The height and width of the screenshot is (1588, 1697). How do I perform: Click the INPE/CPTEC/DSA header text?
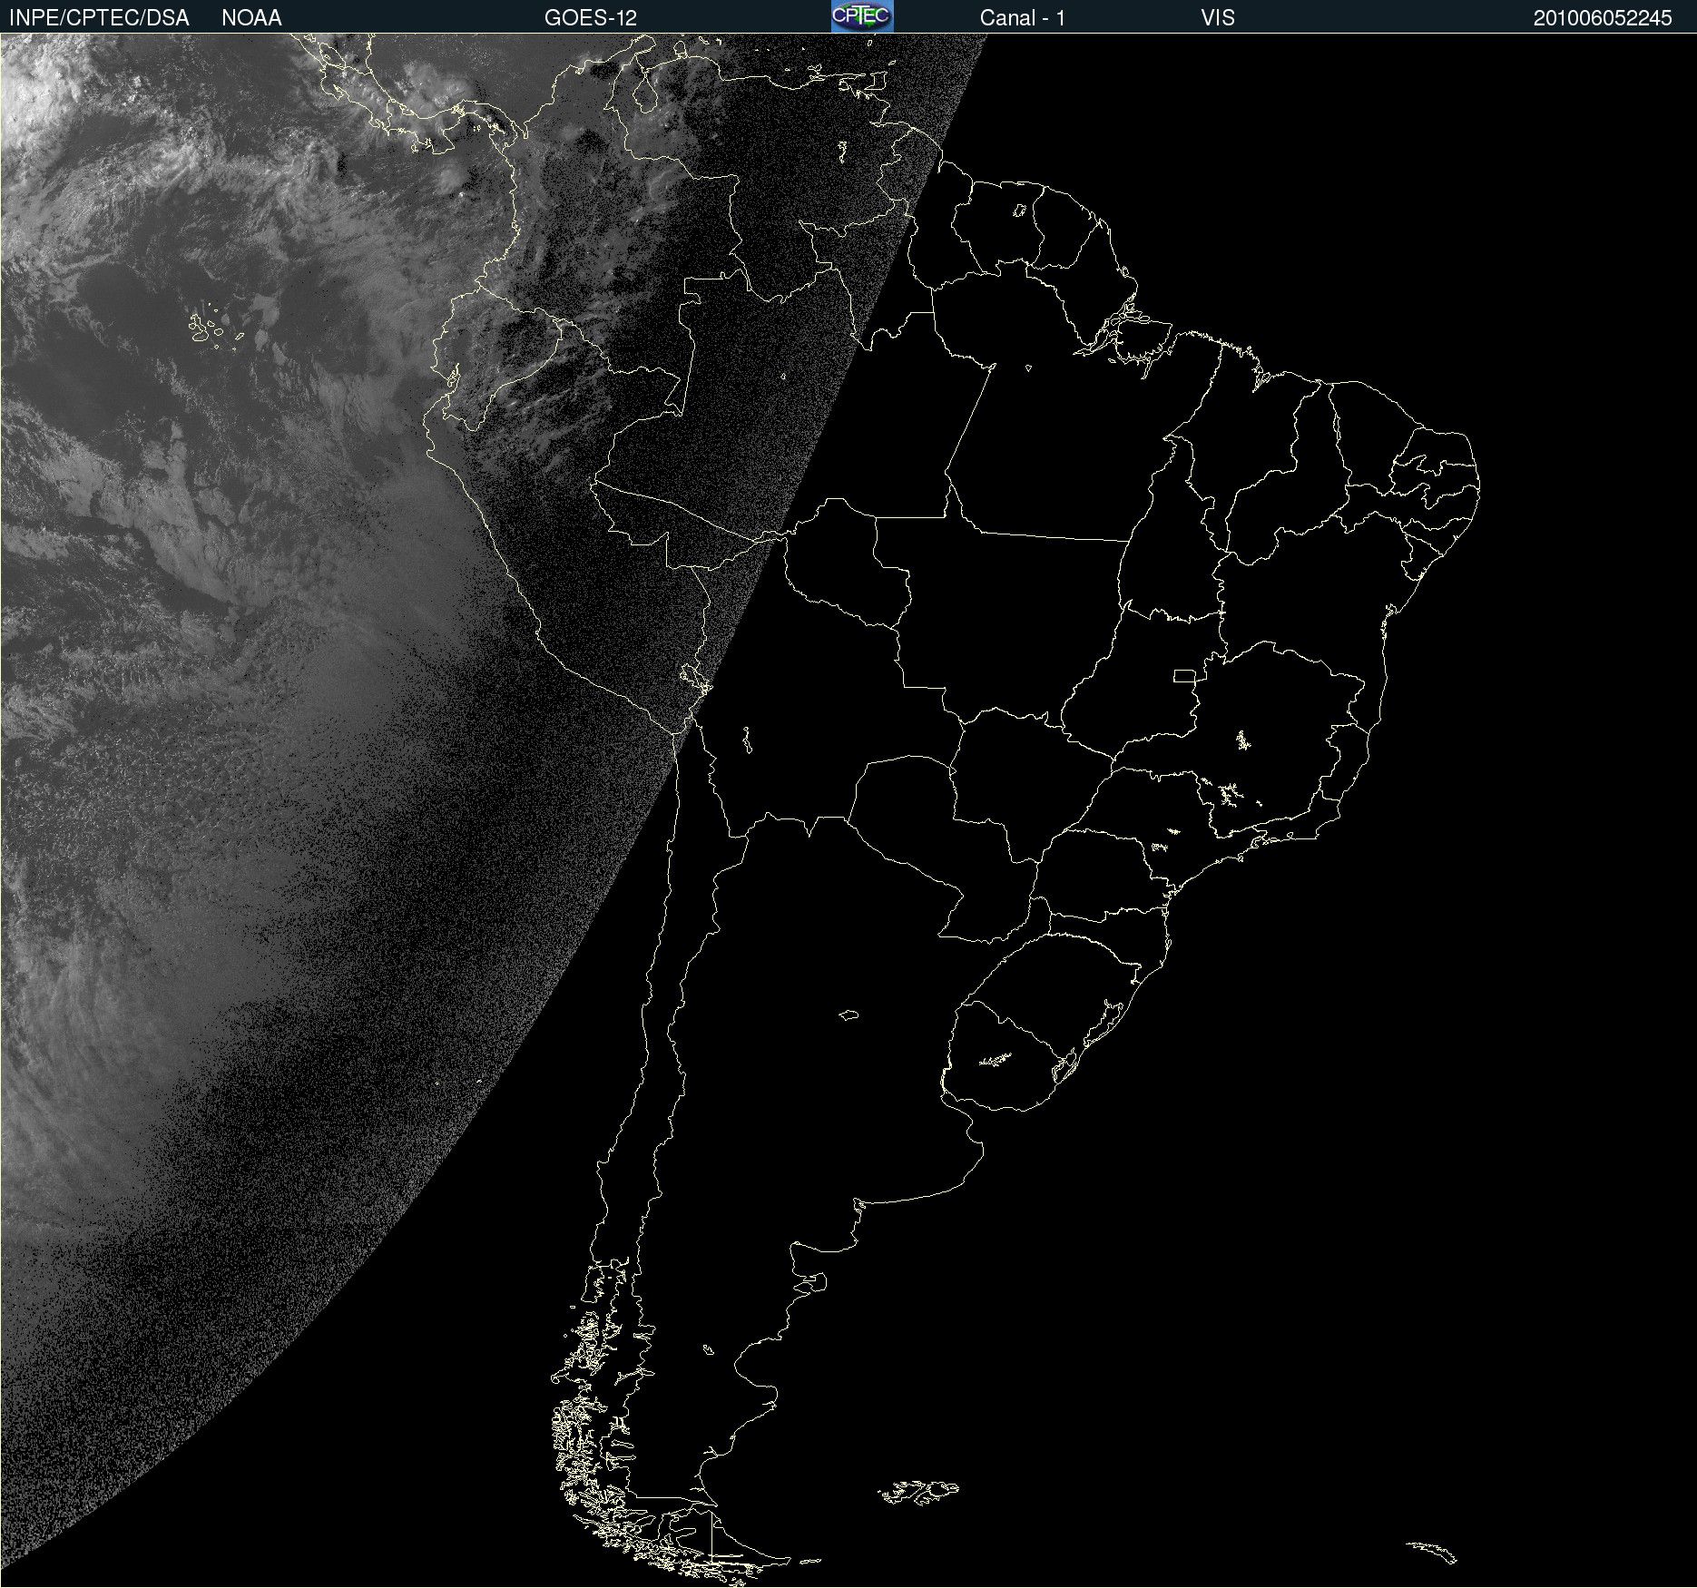tap(99, 18)
